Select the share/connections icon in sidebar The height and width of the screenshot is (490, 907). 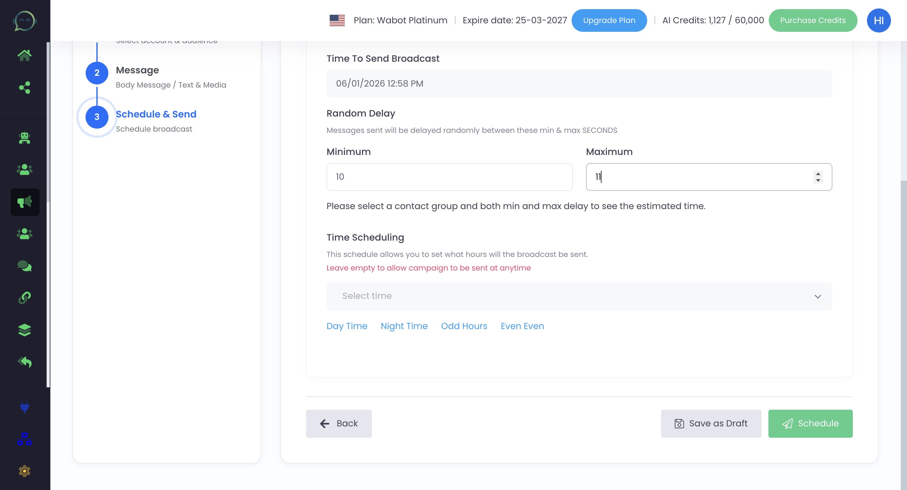click(x=24, y=88)
